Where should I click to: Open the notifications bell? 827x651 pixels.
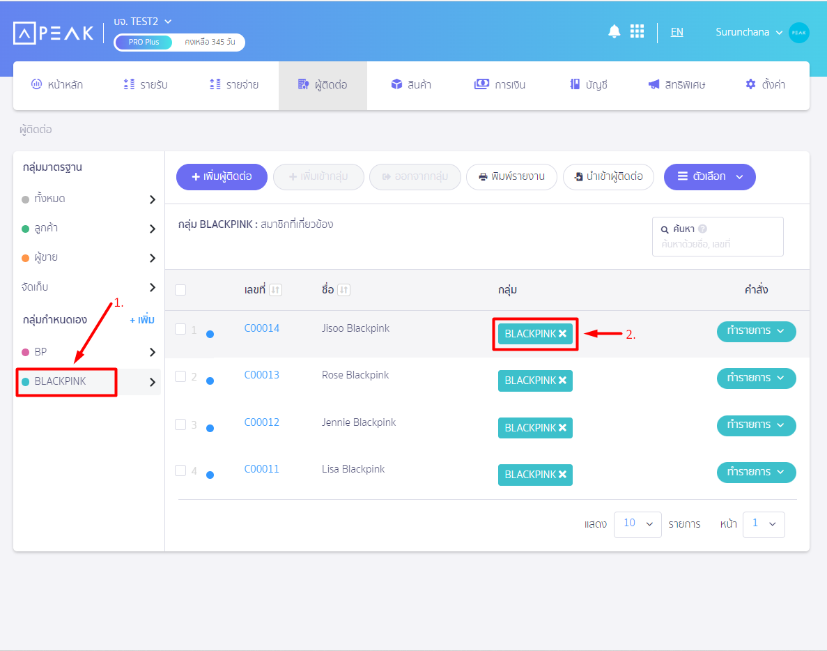[614, 31]
